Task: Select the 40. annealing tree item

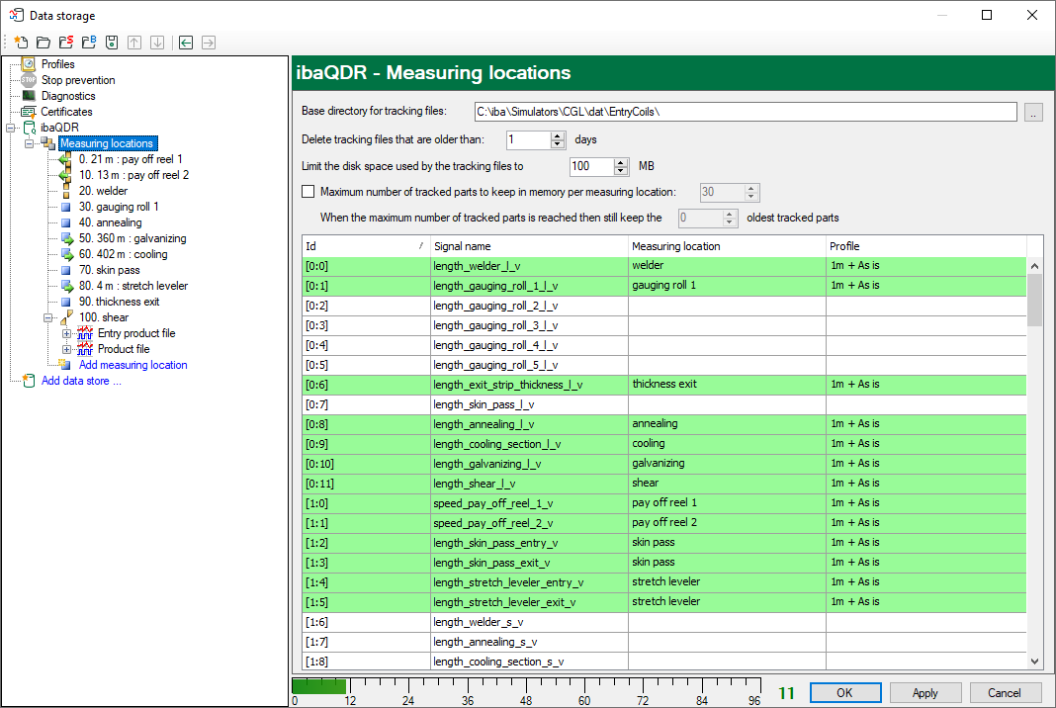Action: tap(110, 222)
